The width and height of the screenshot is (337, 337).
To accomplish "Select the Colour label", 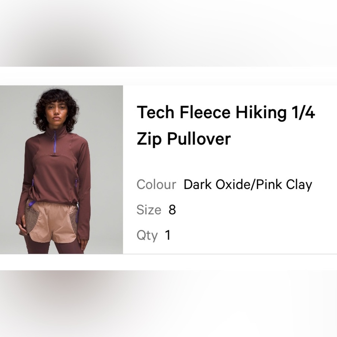I will click(x=156, y=185).
